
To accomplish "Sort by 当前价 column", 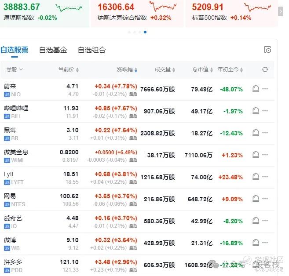I will click(x=68, y=69).
